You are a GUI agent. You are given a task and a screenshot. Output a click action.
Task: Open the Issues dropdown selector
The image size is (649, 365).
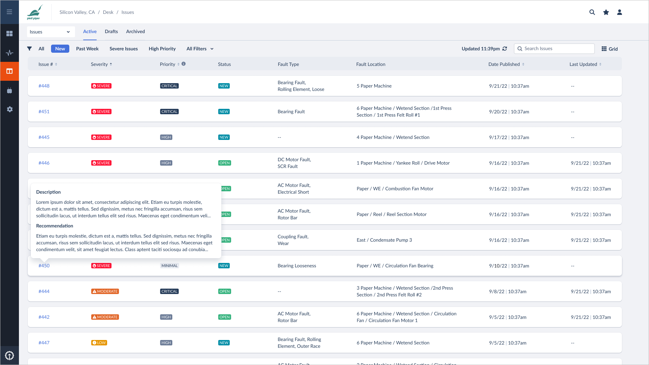pos(51,32)
